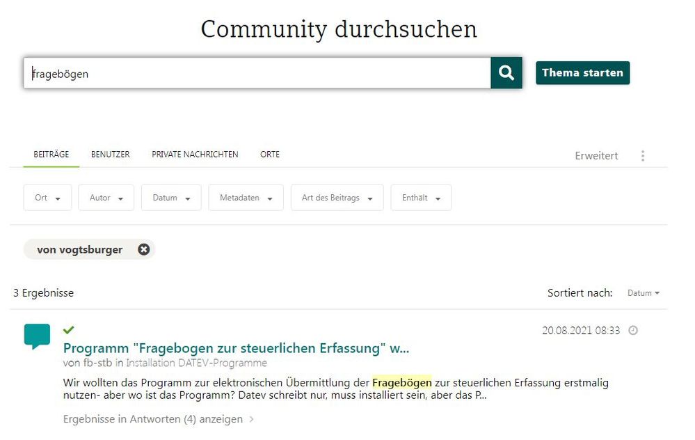The image size is (695, 440).
Task: Click the search field containing 'fragebögen'
Action: pyautogui.click(x=257, y=73)
